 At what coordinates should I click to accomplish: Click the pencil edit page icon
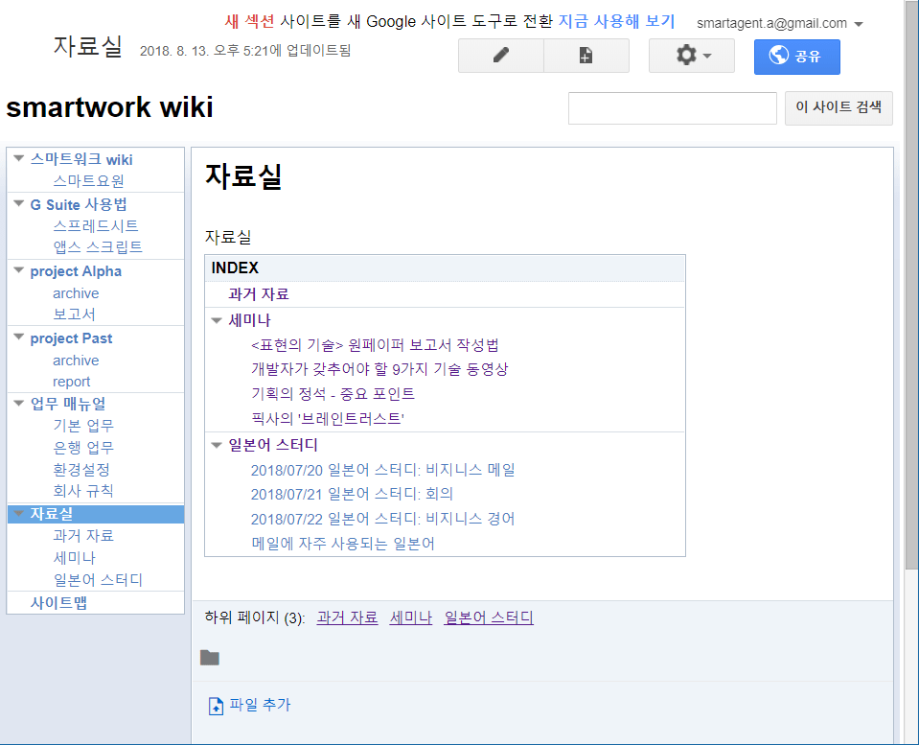tap(500, 56)
